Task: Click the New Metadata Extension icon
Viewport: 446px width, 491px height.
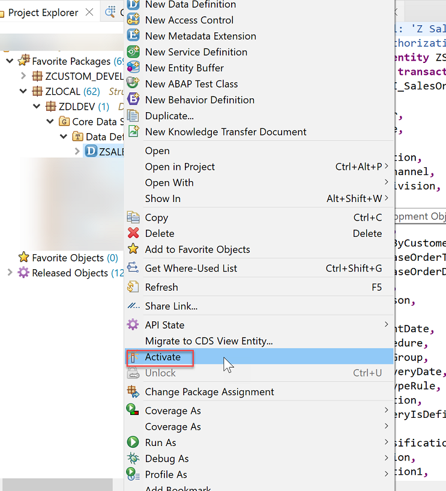Action: pyautogui.click(x=133, y=35)
